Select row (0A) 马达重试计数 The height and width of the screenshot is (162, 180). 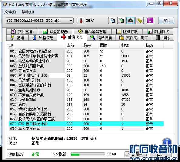click(x=86, y=80)
